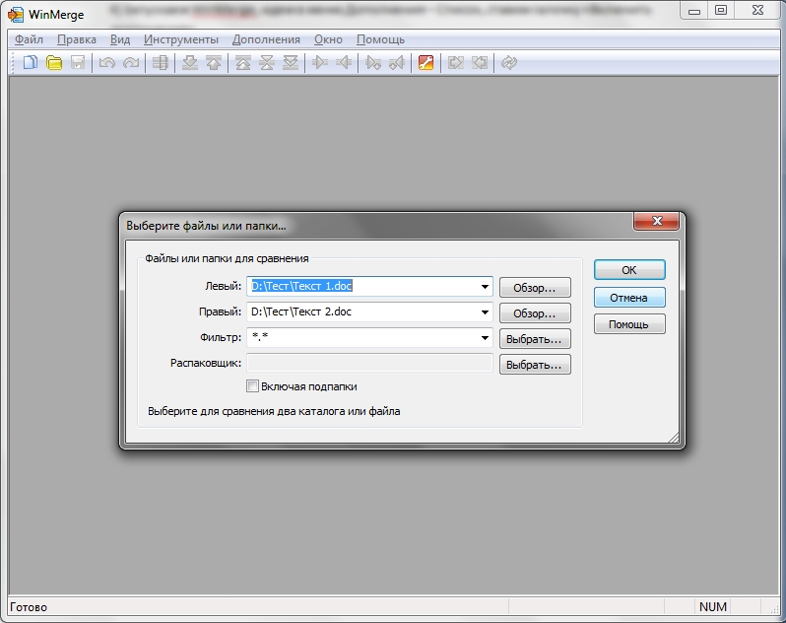
Task: Click the First difference icon
Action: point(243,63)
